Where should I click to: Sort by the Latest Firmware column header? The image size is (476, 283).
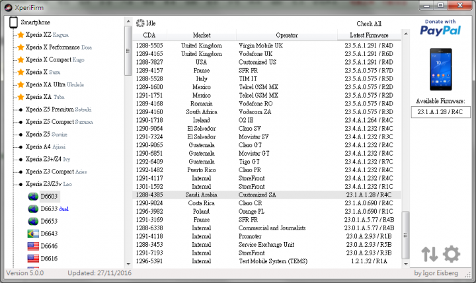[369, 35]
